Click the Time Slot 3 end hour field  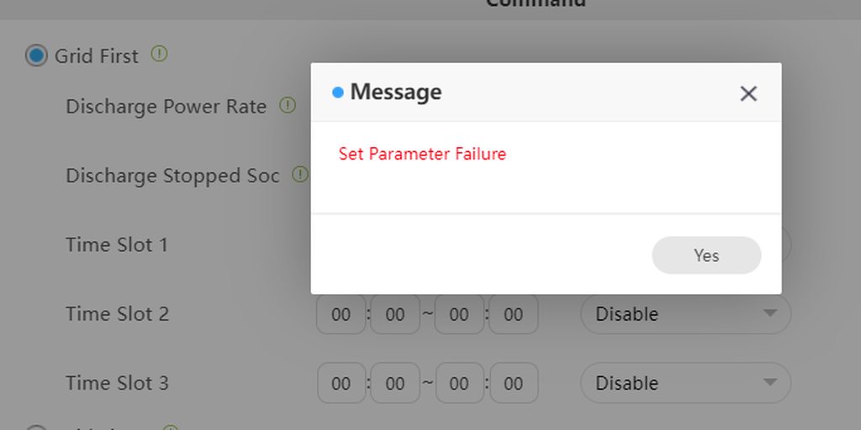pos(459,384)
